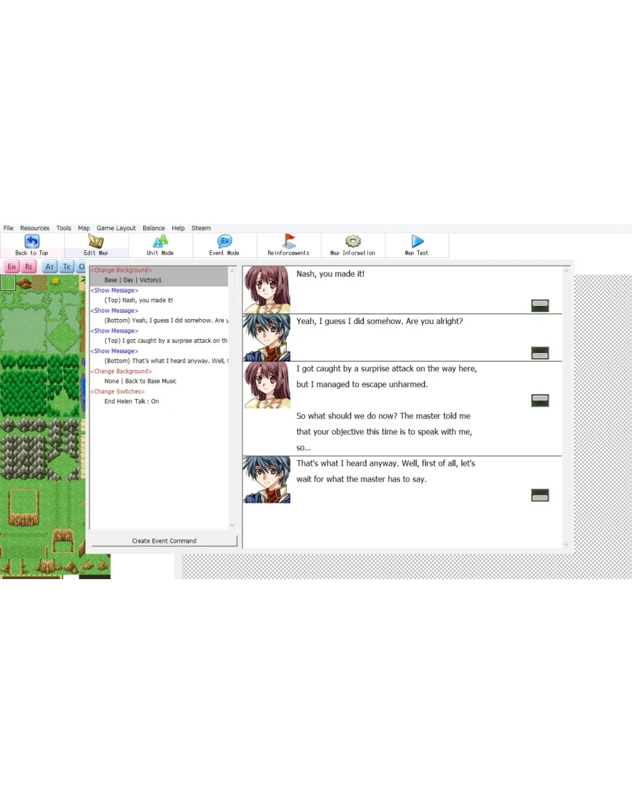This screenshot has width=632, height=803.
Task: Open the Game Layout menu
Action: click(116, 228)
